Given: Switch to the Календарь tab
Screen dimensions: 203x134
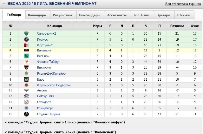Looking at the screenshot, I should [x=37, y=15].
